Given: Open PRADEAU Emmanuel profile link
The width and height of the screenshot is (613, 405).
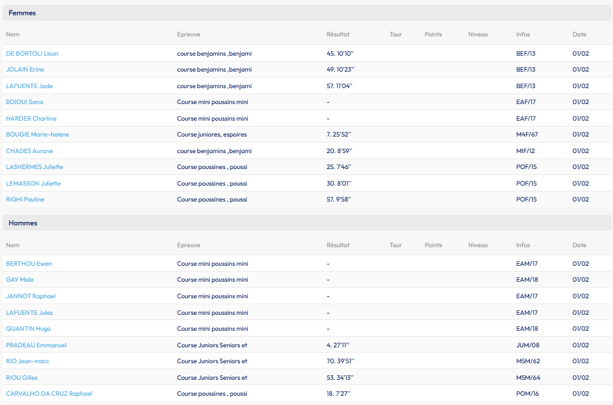Looking at the screenshot, I should click(x=36, y=345).
